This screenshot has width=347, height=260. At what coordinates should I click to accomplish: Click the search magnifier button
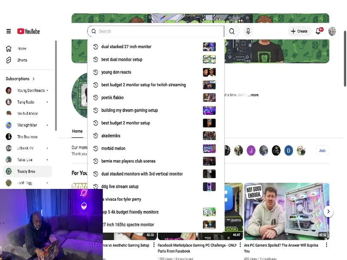pos(232,31)
